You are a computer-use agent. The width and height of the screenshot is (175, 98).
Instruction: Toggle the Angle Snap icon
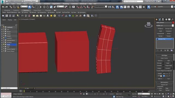81,7
